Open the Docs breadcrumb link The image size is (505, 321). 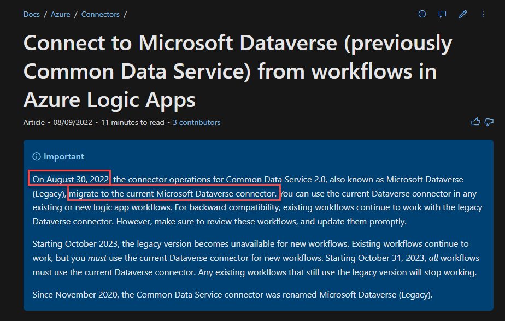pos(31,14)
